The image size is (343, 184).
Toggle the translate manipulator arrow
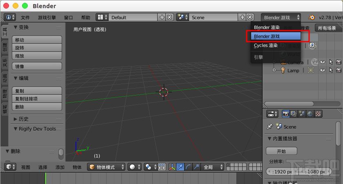point(180,167)
